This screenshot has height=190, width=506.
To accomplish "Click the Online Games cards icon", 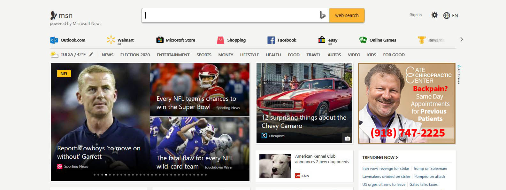I will pyautogui.click(x=363, y=40).
